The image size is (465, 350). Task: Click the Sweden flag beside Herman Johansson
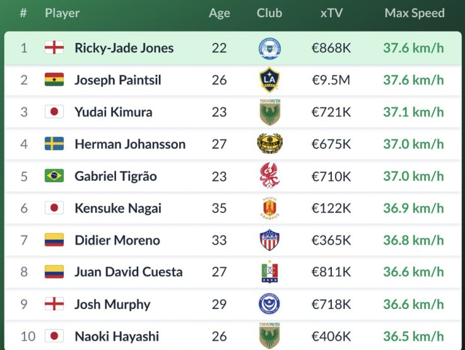[54, 144]
